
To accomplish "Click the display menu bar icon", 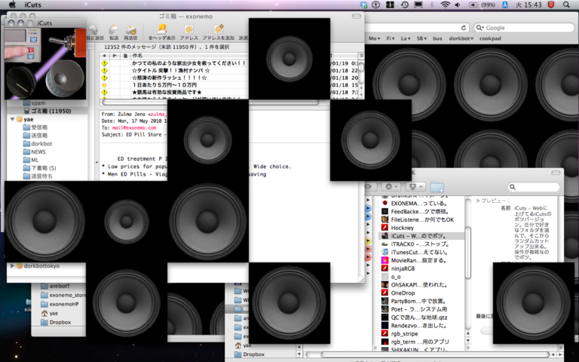I will coord(418,5).
